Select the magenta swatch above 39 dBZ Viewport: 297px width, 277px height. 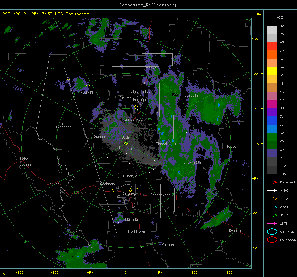click(272, 104)
